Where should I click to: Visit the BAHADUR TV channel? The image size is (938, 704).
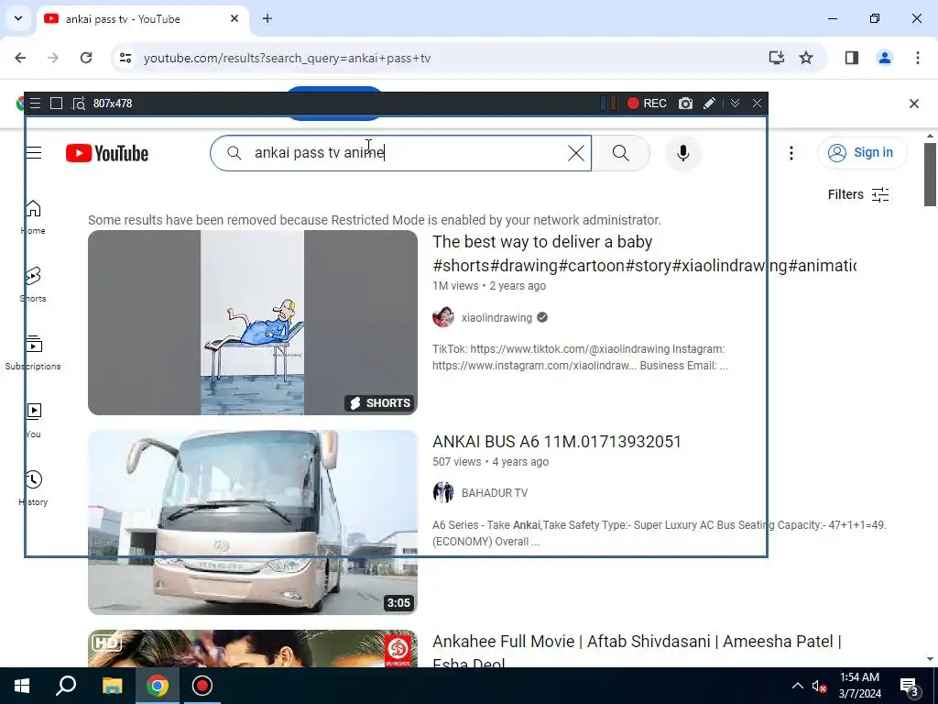point(495,493)
